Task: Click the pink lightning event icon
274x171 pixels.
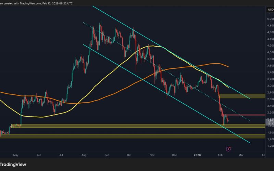Action: (228, 149)
